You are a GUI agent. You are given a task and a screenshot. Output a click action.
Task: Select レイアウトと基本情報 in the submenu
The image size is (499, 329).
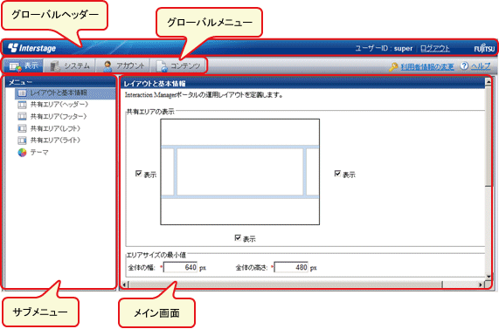click(x=65, y=93)
